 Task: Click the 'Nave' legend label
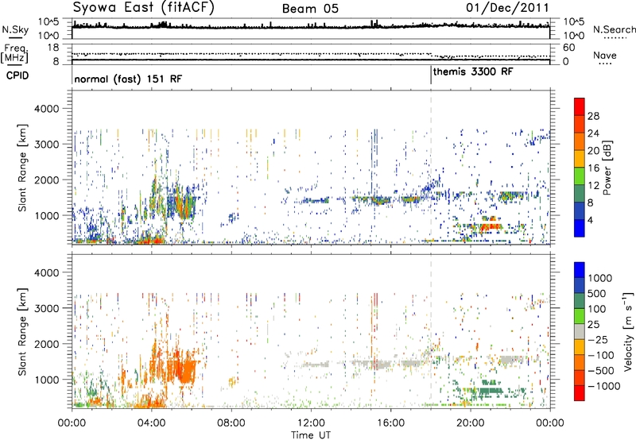(605, 55)
